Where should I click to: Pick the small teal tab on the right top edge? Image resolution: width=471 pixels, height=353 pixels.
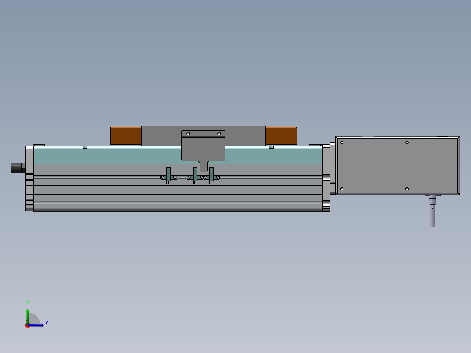point(271,147)
